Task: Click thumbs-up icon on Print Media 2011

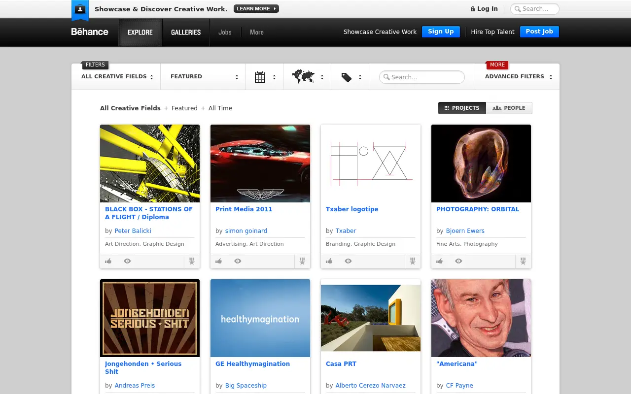Action: pos(219,261)
